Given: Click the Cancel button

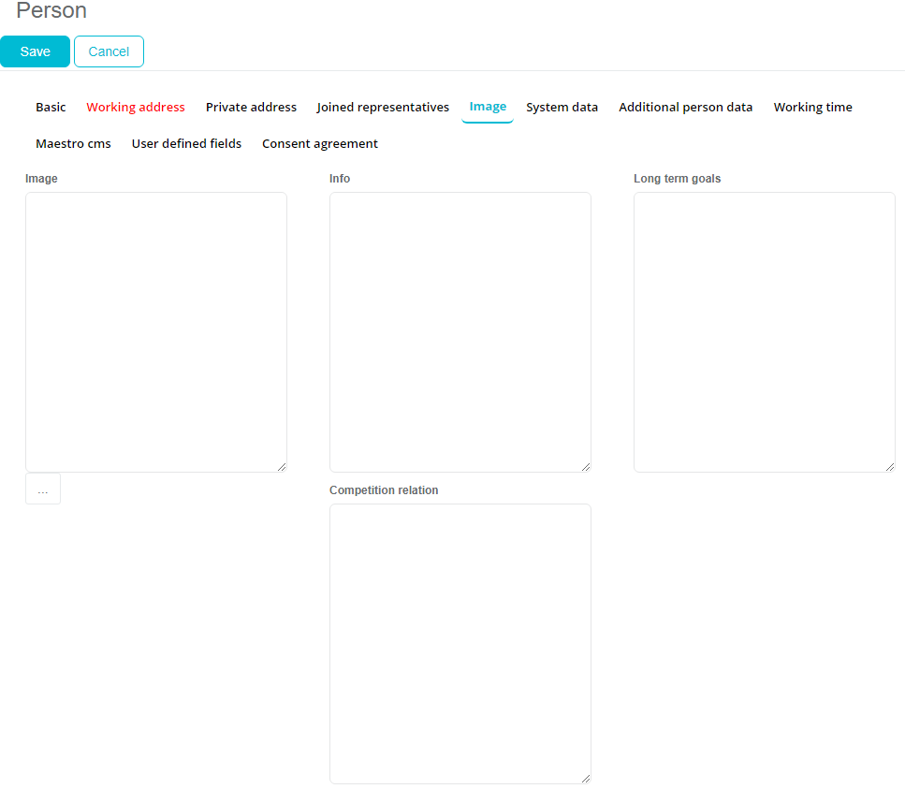Looking at the screenshot, I should click(109, 51).
